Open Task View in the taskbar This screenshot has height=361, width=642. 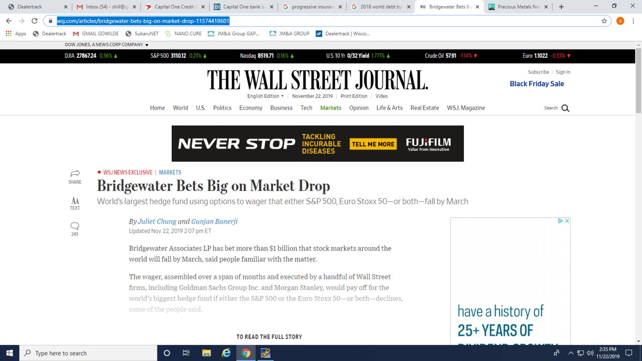point(186,353)
